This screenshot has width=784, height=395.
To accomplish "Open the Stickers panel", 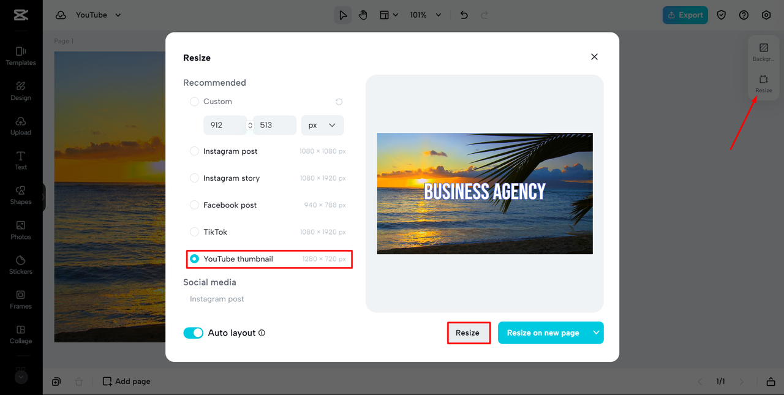I will (21, 265).
